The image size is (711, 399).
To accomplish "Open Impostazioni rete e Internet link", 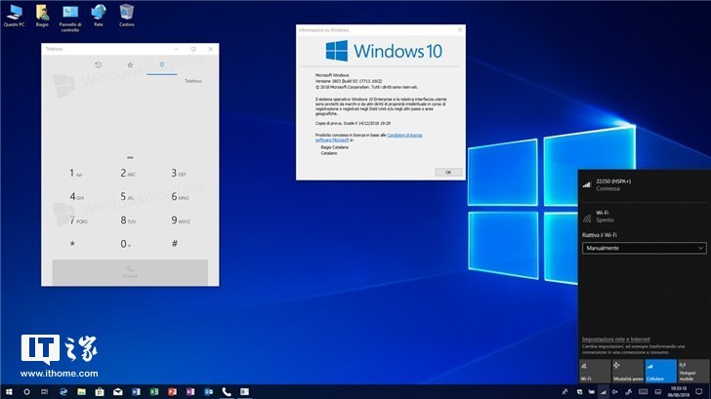I will pyautogui.click(x=615, y=339).
